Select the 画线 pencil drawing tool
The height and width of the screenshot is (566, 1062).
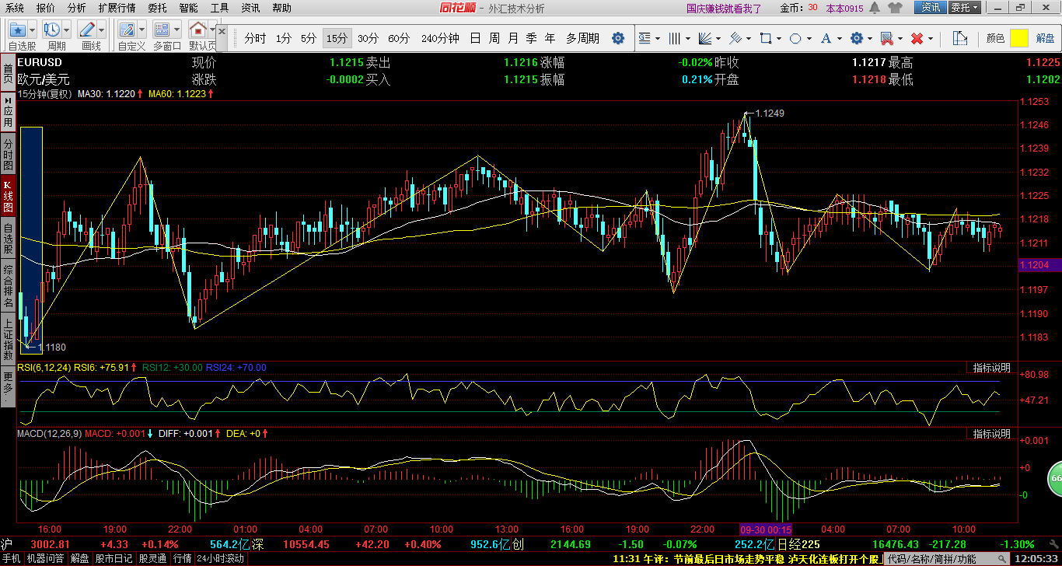click(88, 30)
